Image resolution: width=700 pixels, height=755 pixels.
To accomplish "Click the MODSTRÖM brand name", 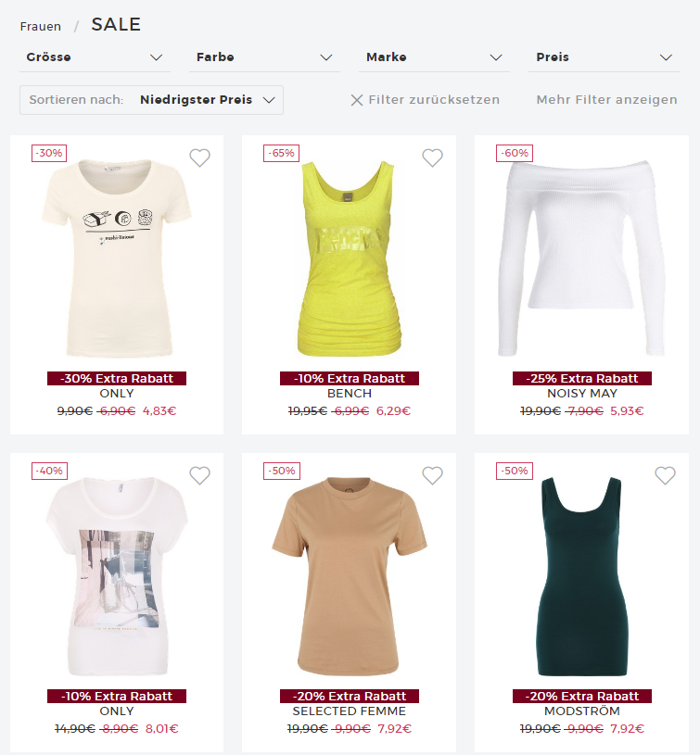I will tap(582, 711).
